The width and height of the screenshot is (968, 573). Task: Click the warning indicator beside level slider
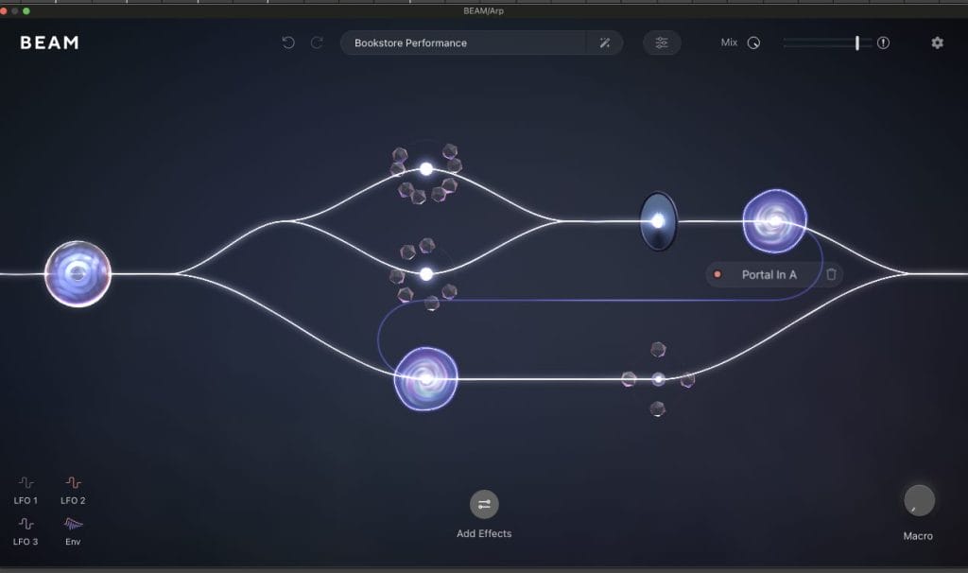click(x=883, y=43)
